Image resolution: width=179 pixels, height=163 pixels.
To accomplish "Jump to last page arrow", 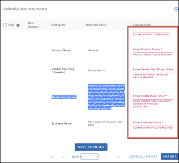I will coord(118,157).
